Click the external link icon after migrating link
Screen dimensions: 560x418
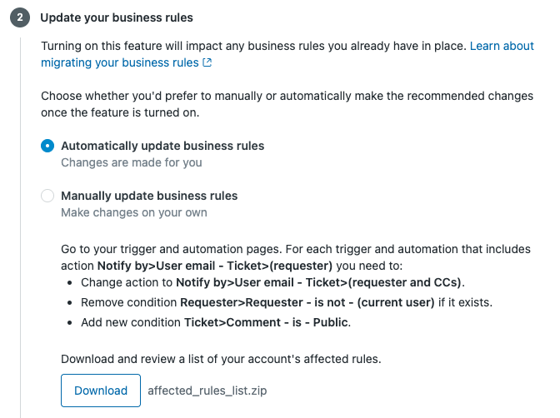tap(207, 62)
